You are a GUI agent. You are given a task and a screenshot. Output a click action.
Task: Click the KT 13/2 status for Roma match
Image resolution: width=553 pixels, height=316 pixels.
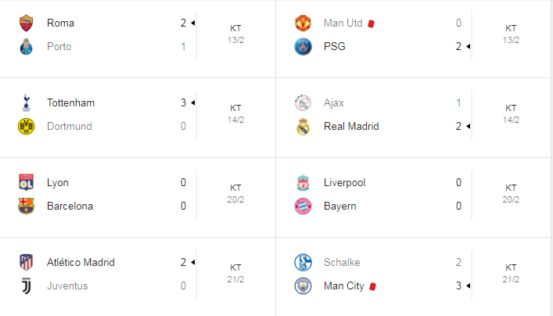(235, 34)
